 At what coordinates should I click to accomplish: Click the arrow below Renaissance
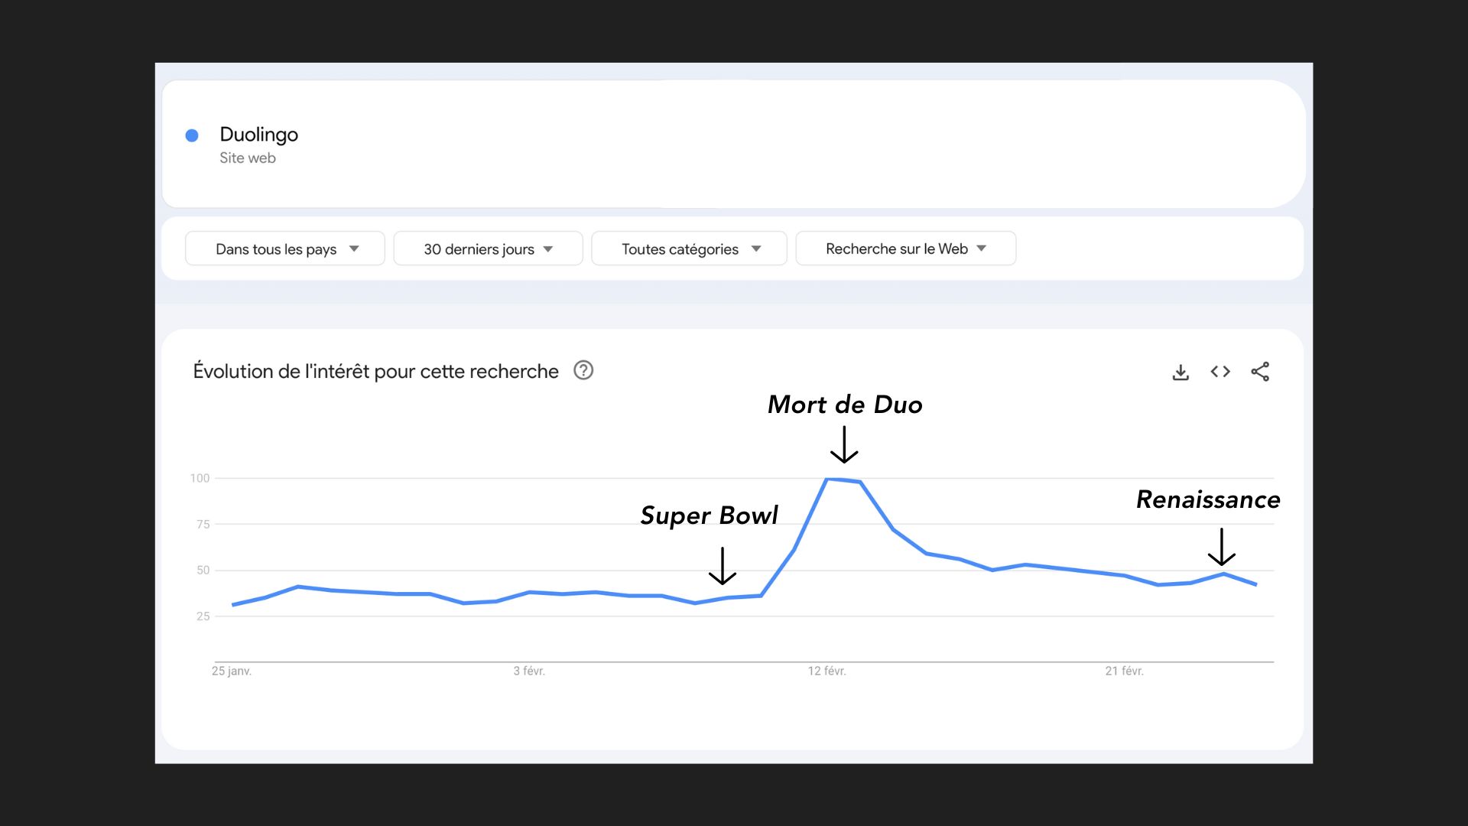1222,547
